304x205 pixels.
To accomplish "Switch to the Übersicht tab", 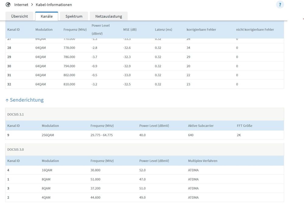I will [19, 16].
